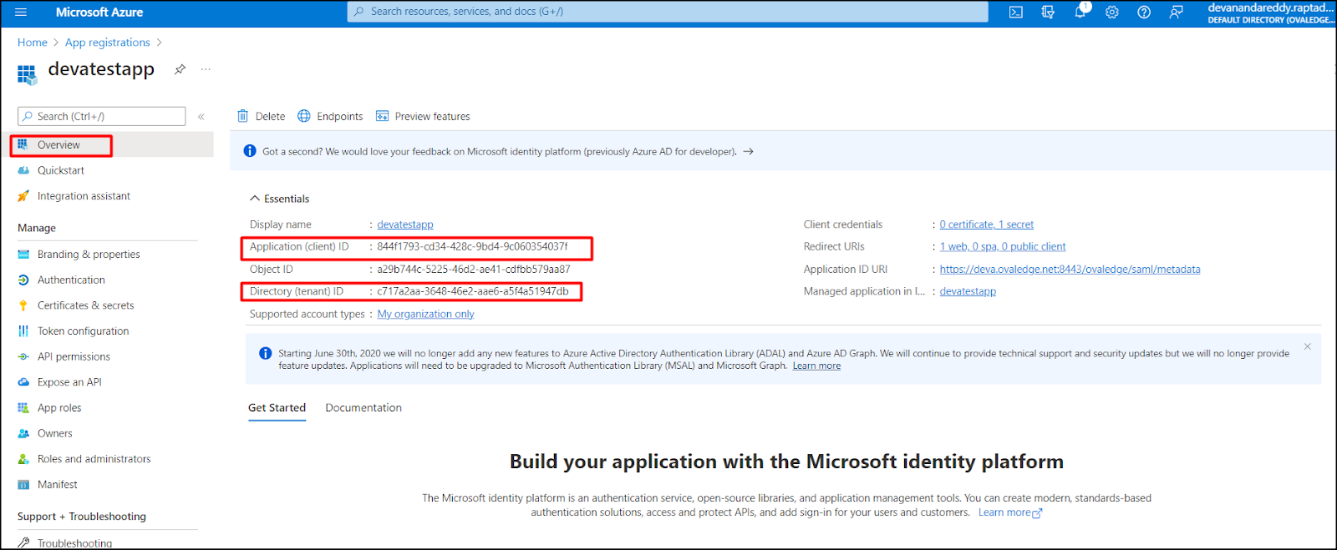Click the Application ID URI link
The height and width of the screenshot is (550, 1337).
point(1070,270)
